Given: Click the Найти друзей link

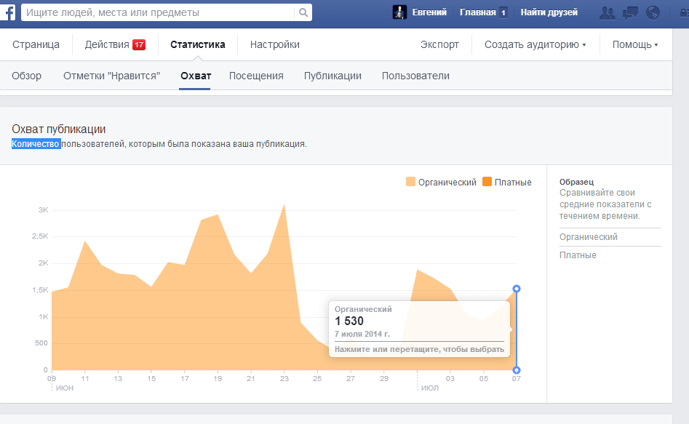Looking at the screenshot, I should click(549, 12).
